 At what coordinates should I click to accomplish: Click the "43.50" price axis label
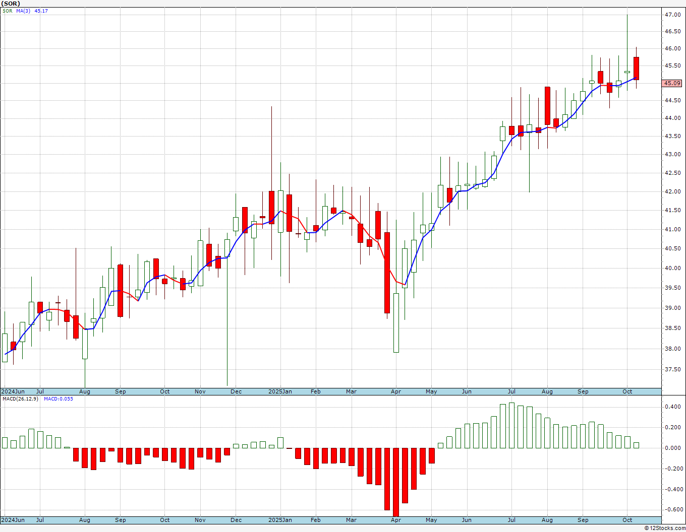tap(672, 137)
